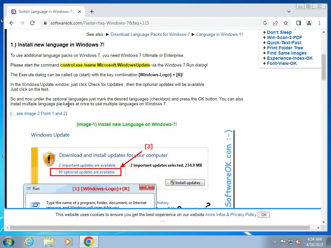Go back to the previous page

click(12, 23)
